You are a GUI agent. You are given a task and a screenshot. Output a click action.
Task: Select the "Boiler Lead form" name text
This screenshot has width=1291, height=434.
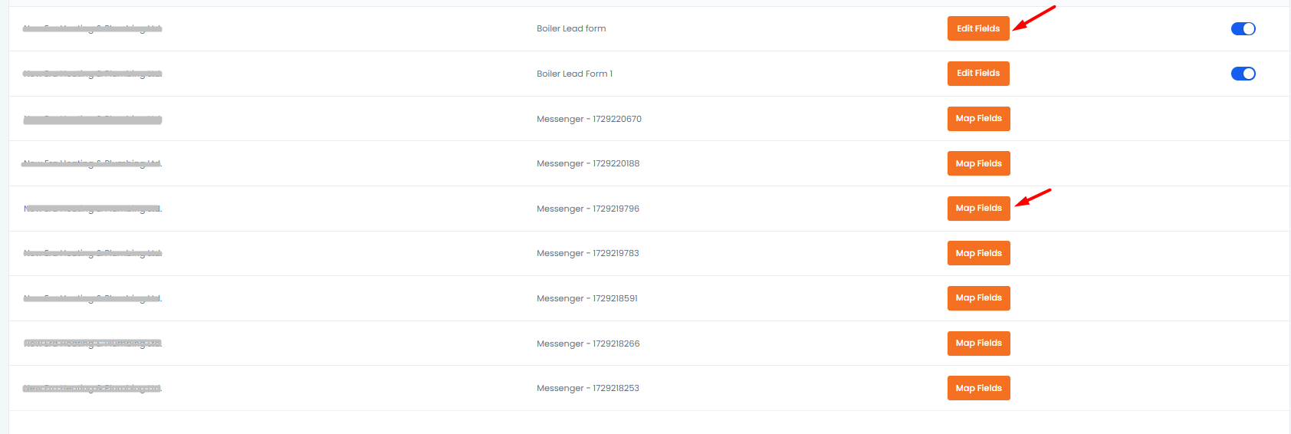point(571,29)
